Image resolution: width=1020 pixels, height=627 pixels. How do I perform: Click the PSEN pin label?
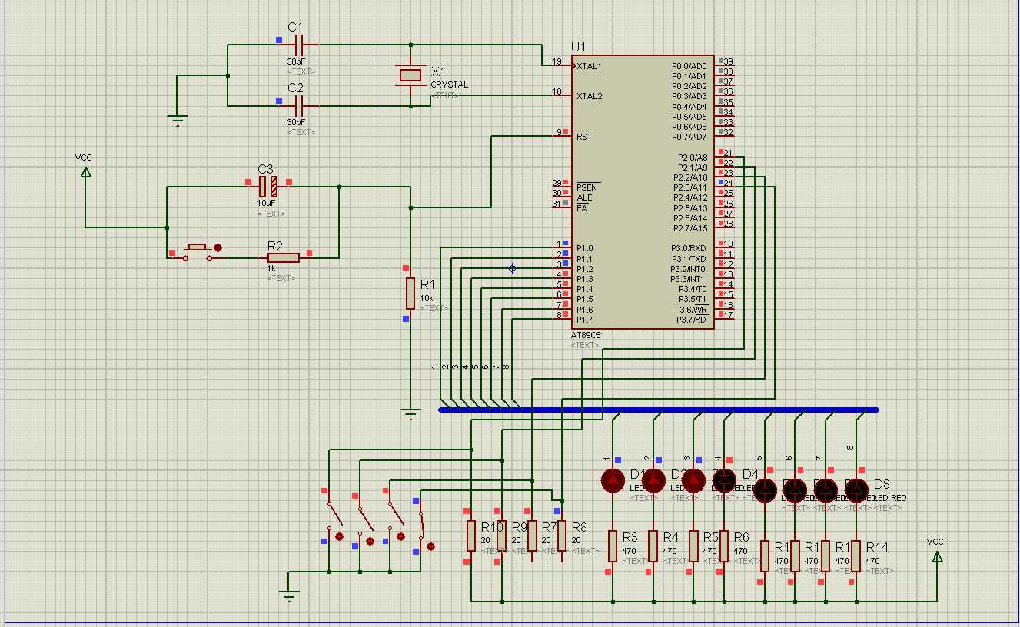586,187
